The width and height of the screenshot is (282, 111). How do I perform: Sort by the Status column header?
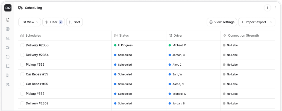point(124,36)
